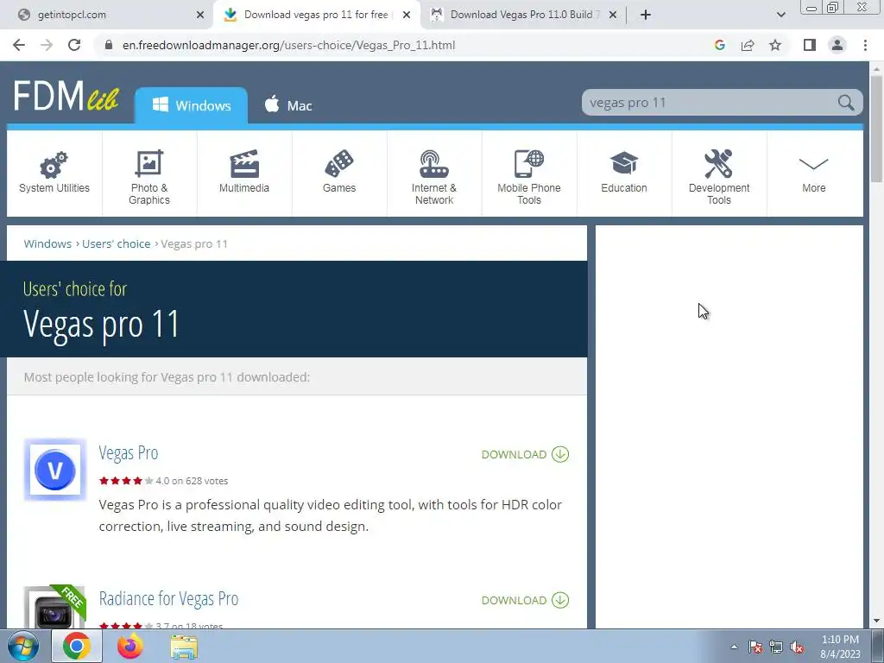Switch to the Mac platform tab
The height and width of the screenshot is (663, 884).
point(288,105)
